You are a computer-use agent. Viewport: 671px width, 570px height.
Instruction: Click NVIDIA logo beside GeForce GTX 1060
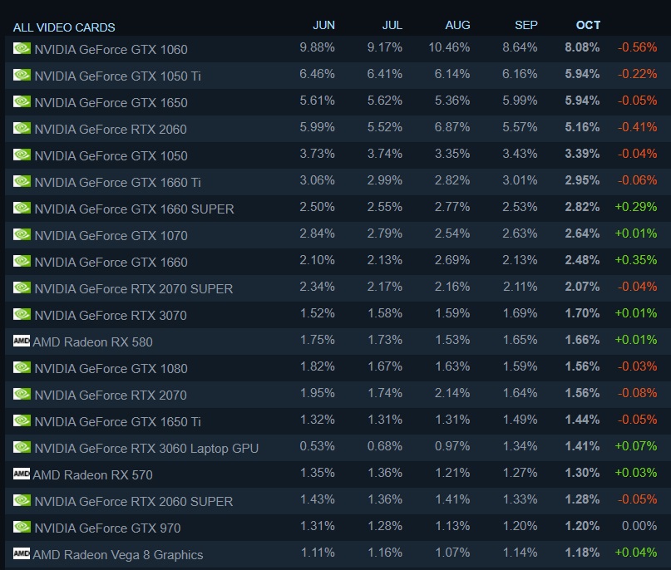coord(22,48)
